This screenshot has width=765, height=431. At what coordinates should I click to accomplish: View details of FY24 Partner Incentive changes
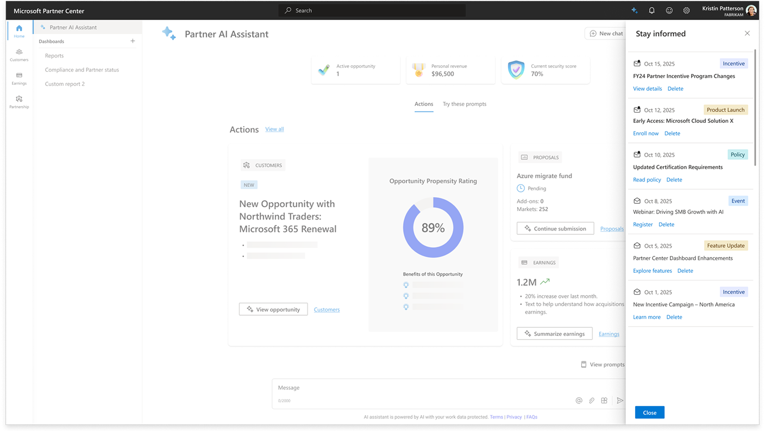point(647,89)
